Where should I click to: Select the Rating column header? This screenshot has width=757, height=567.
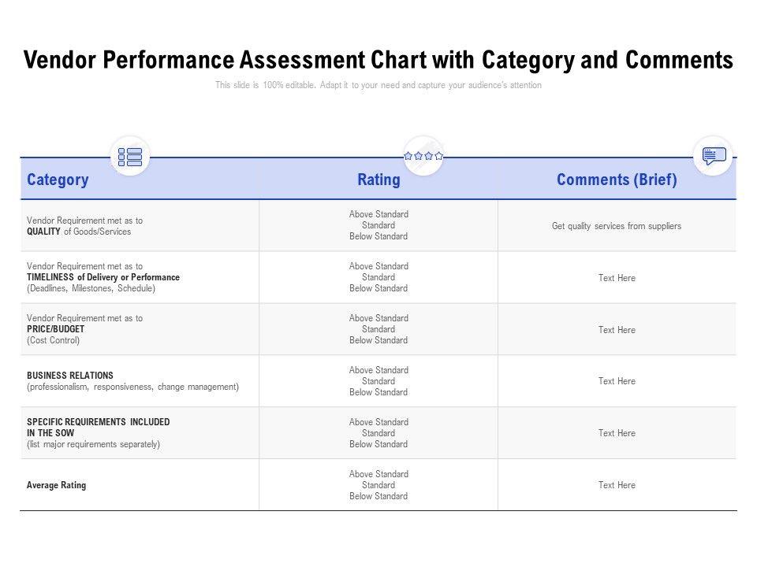click(x=378, y=180)
